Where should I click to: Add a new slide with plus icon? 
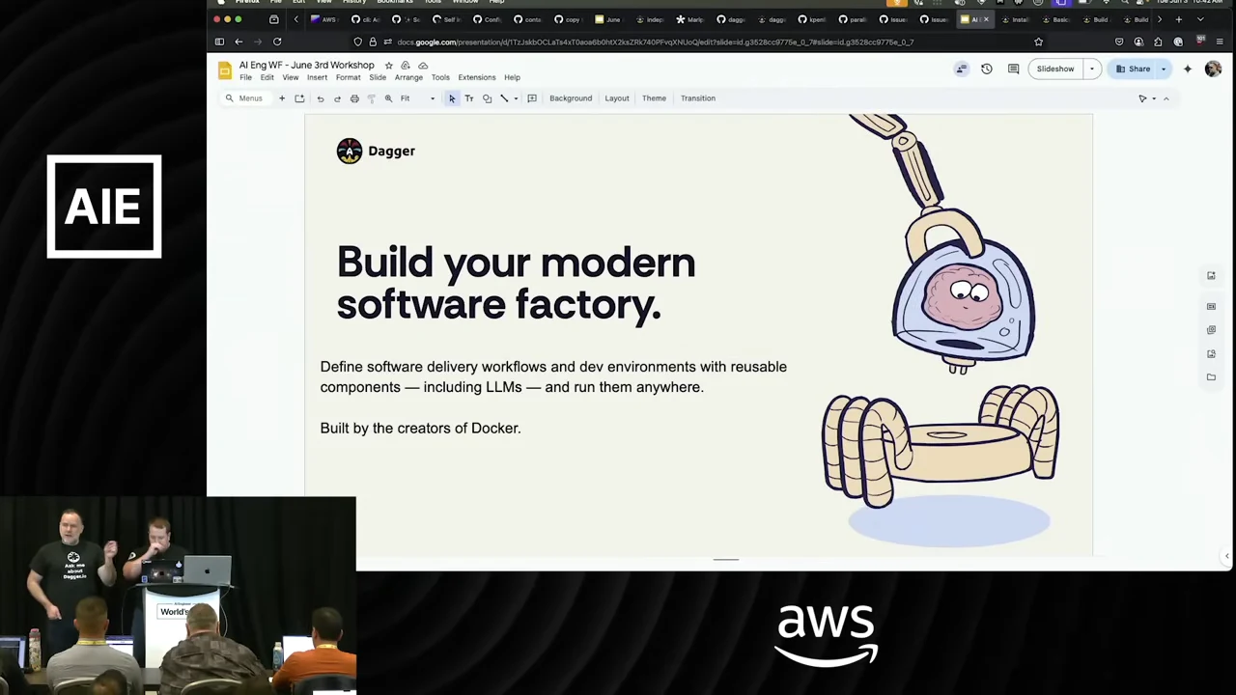point(282,98)
